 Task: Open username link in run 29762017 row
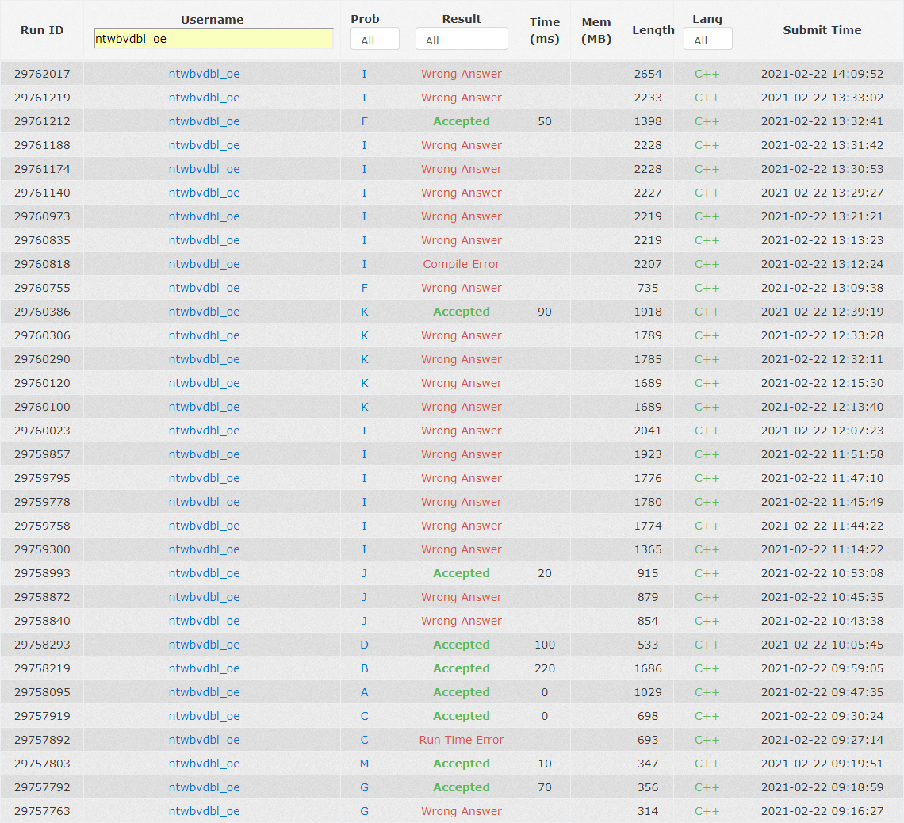point(204,74)
